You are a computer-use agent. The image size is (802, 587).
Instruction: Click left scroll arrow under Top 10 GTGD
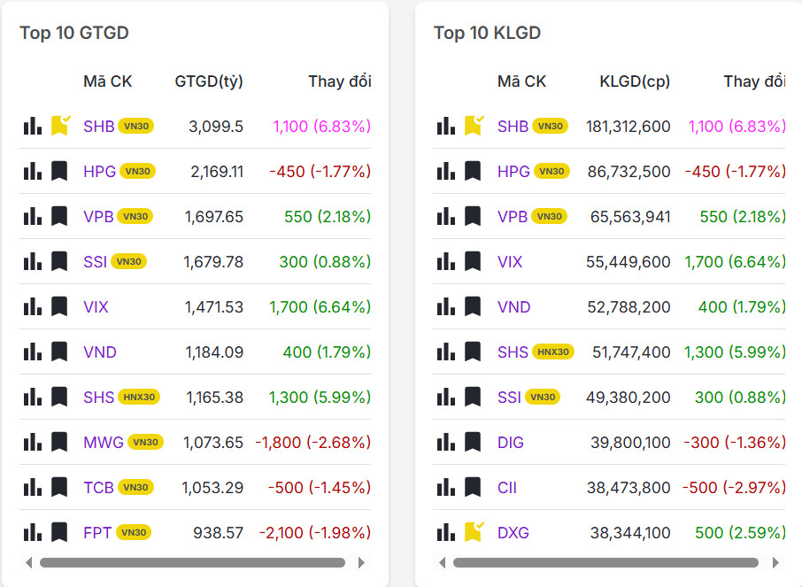click(28, 562)
